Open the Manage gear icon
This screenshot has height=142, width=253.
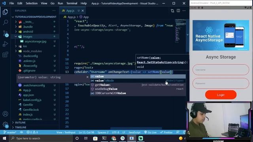tap(5, 125)
